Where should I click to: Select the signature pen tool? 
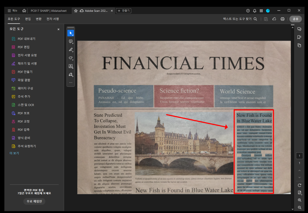pos(71,75)
